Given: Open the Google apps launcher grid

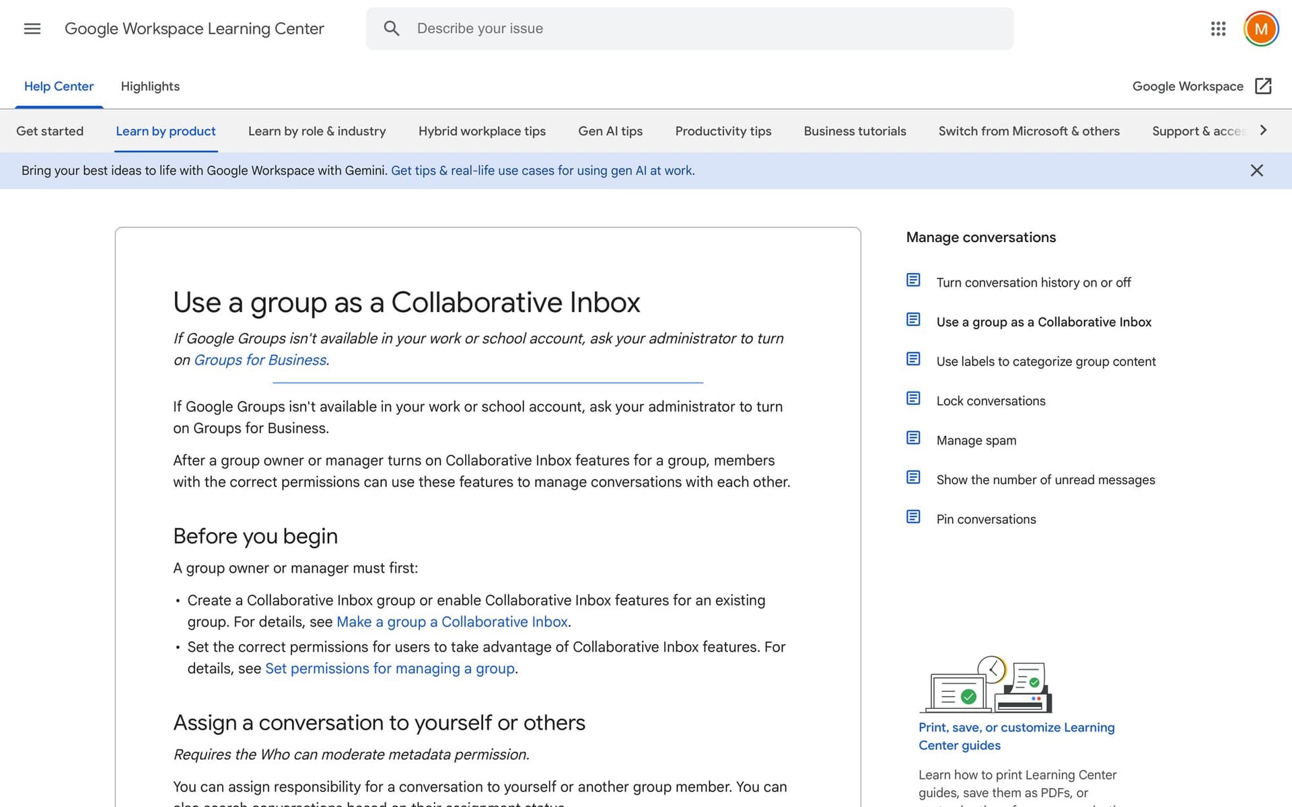Looking at the screenshot, I should [1218, 28].
